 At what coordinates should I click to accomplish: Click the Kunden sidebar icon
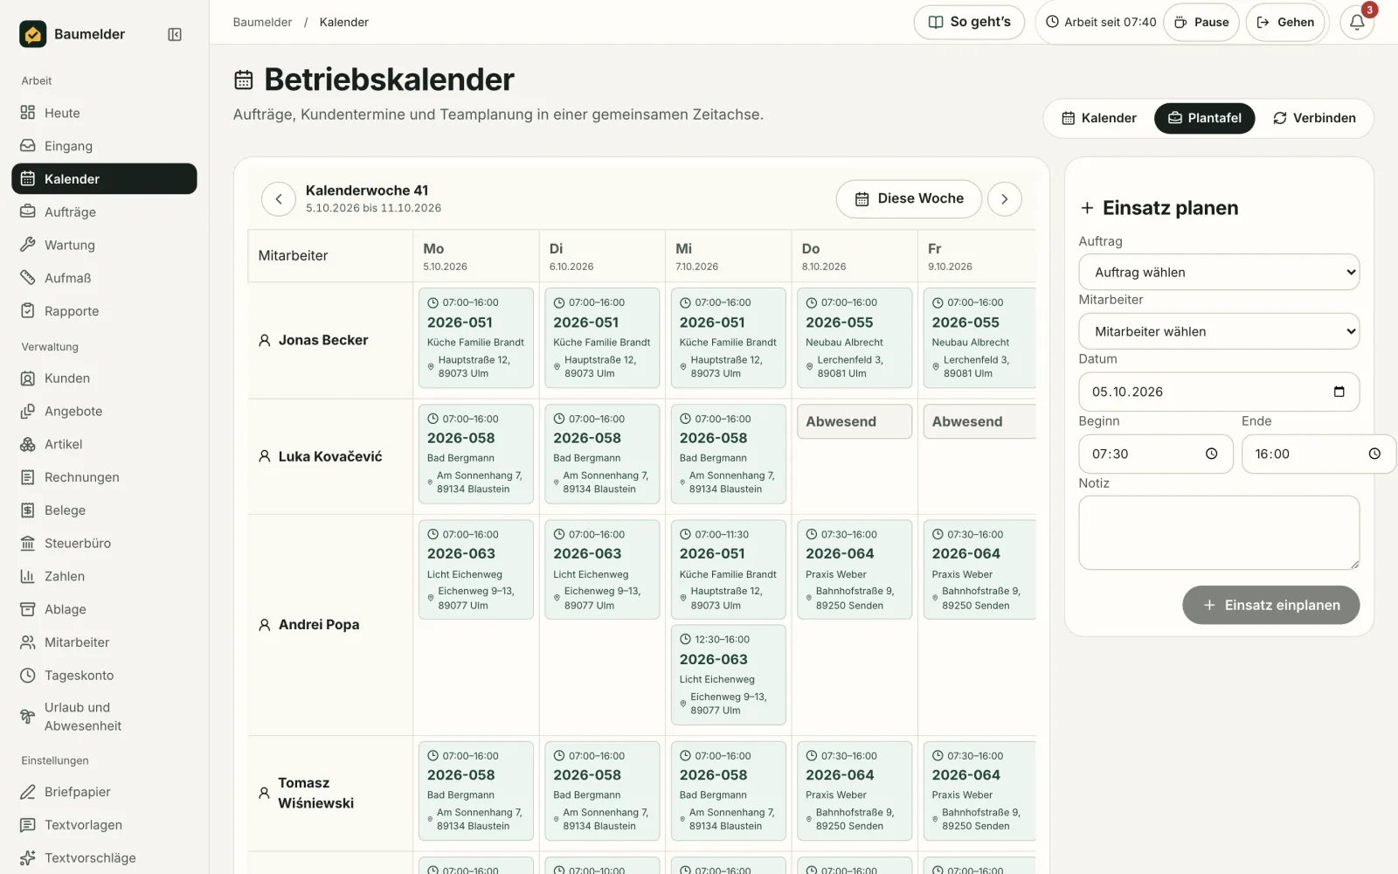[x=28, y=378]
